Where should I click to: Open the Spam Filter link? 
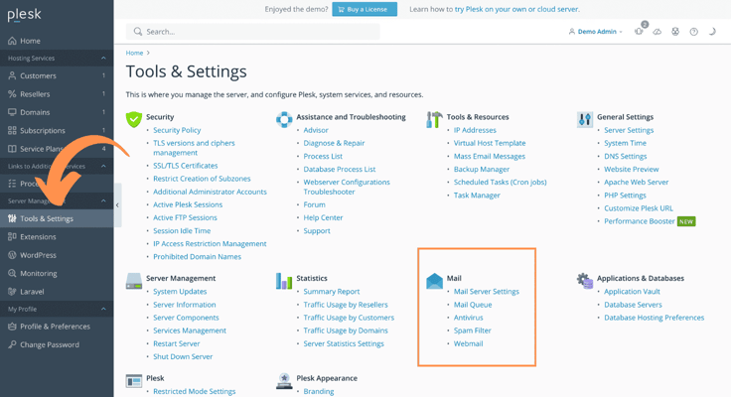[472, 331]
